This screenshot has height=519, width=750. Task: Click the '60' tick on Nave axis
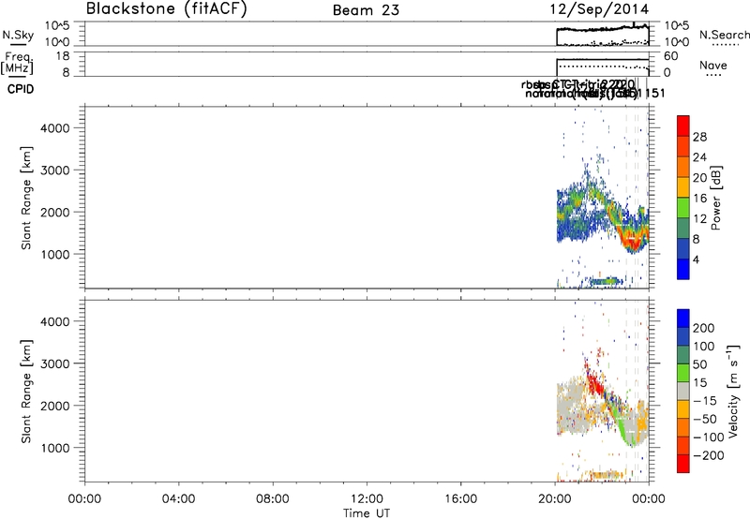[671, 56]
